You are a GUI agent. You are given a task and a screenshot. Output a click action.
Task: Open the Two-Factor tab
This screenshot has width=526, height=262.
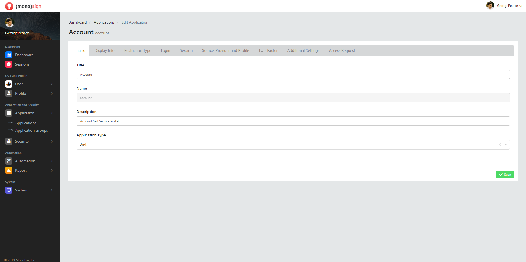(268, 50)
